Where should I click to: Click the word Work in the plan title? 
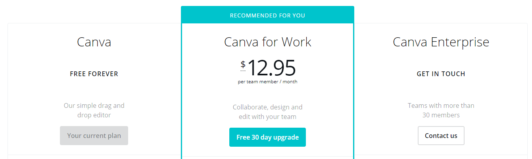click(x=296, y=42)
